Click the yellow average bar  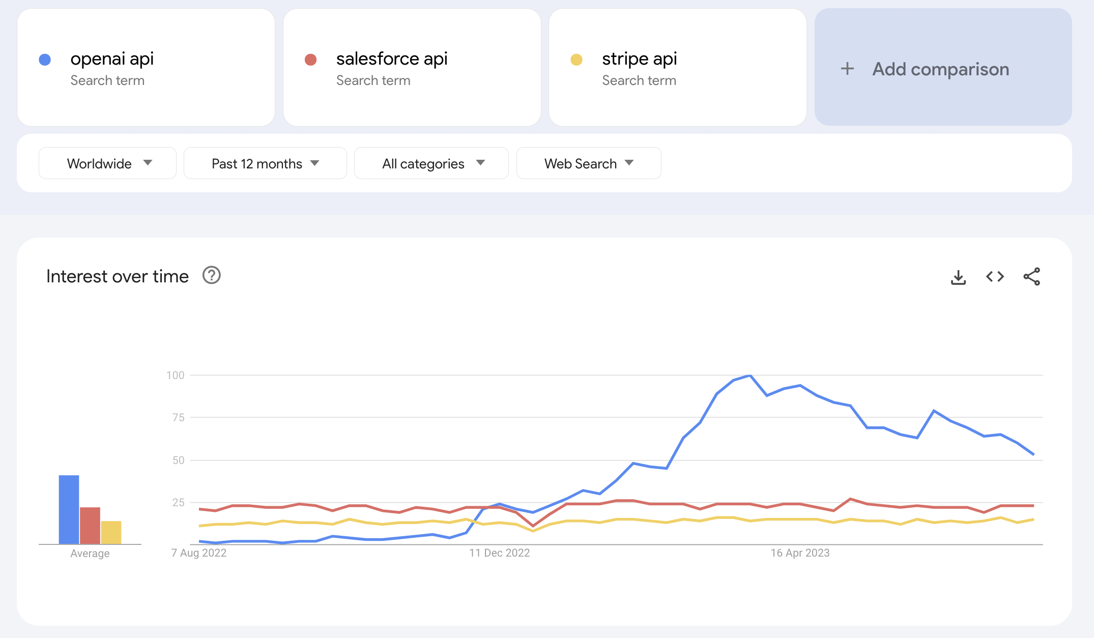pyautogui.click(x=111, y=532)
